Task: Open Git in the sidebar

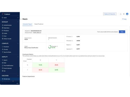Action: [4, 71]
